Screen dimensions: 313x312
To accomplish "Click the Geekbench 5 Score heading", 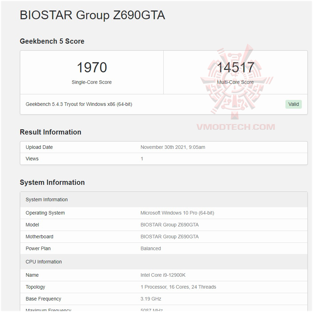I will (x=52, y=41).
